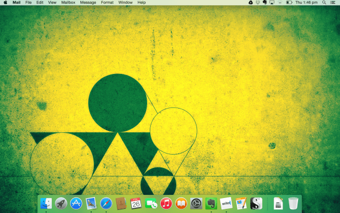
Task: Open the Message menu
Action: (x=88, y=3)
